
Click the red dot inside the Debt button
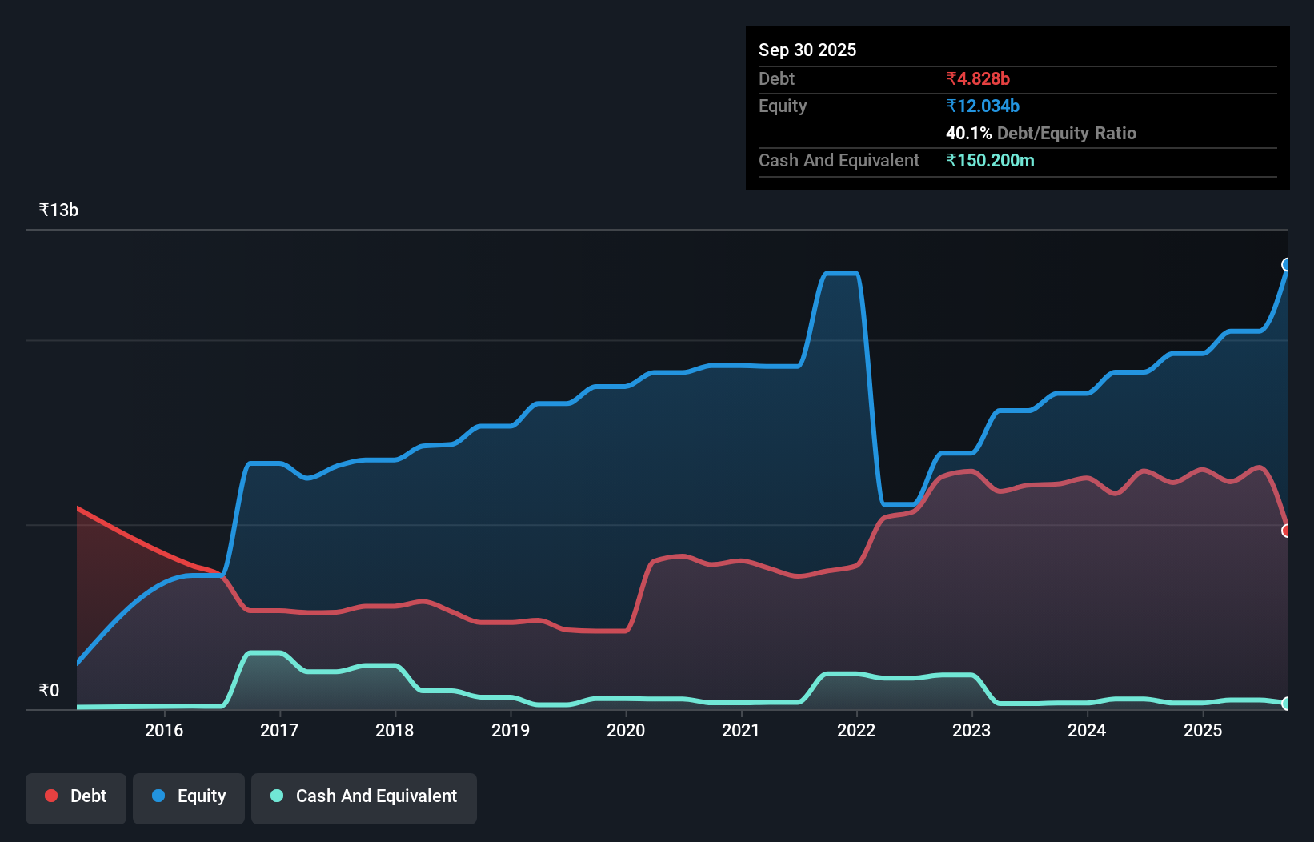(50, 796)
